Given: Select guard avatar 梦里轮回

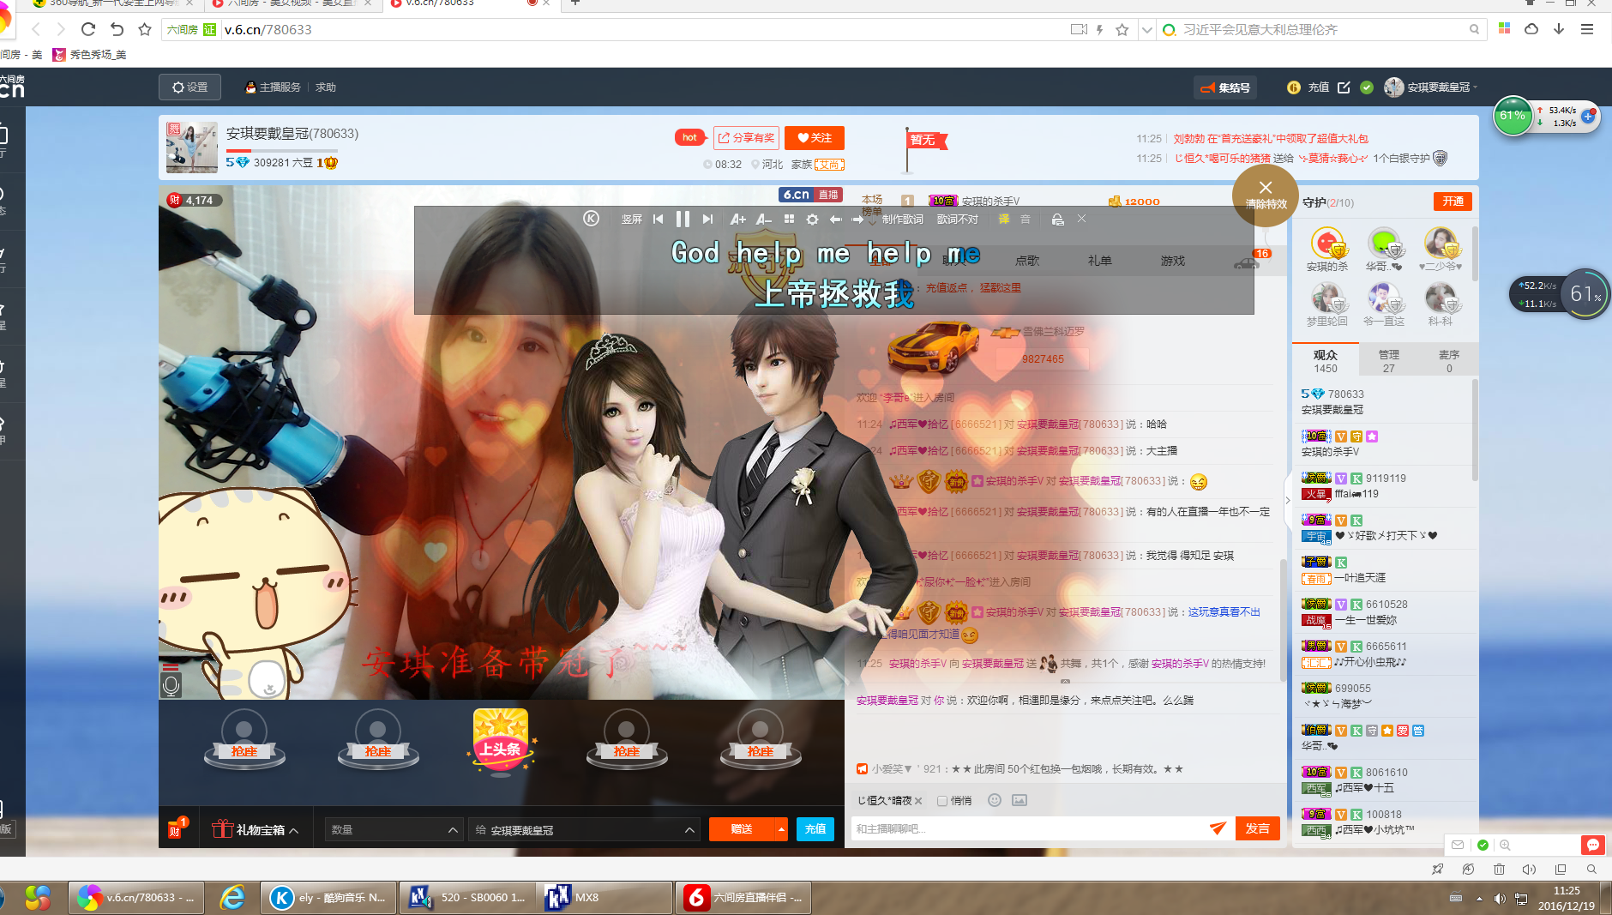Looking at the screenshot, I should point(1327,304).
